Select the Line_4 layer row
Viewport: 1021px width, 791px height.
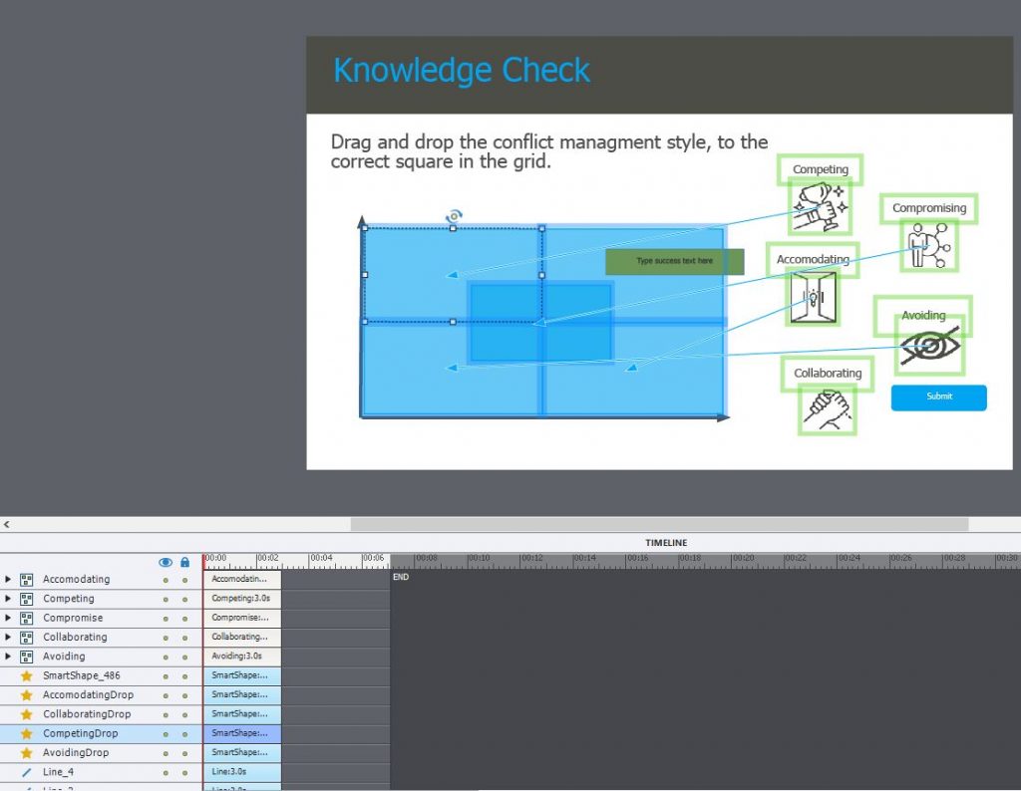tap(58, 772)
